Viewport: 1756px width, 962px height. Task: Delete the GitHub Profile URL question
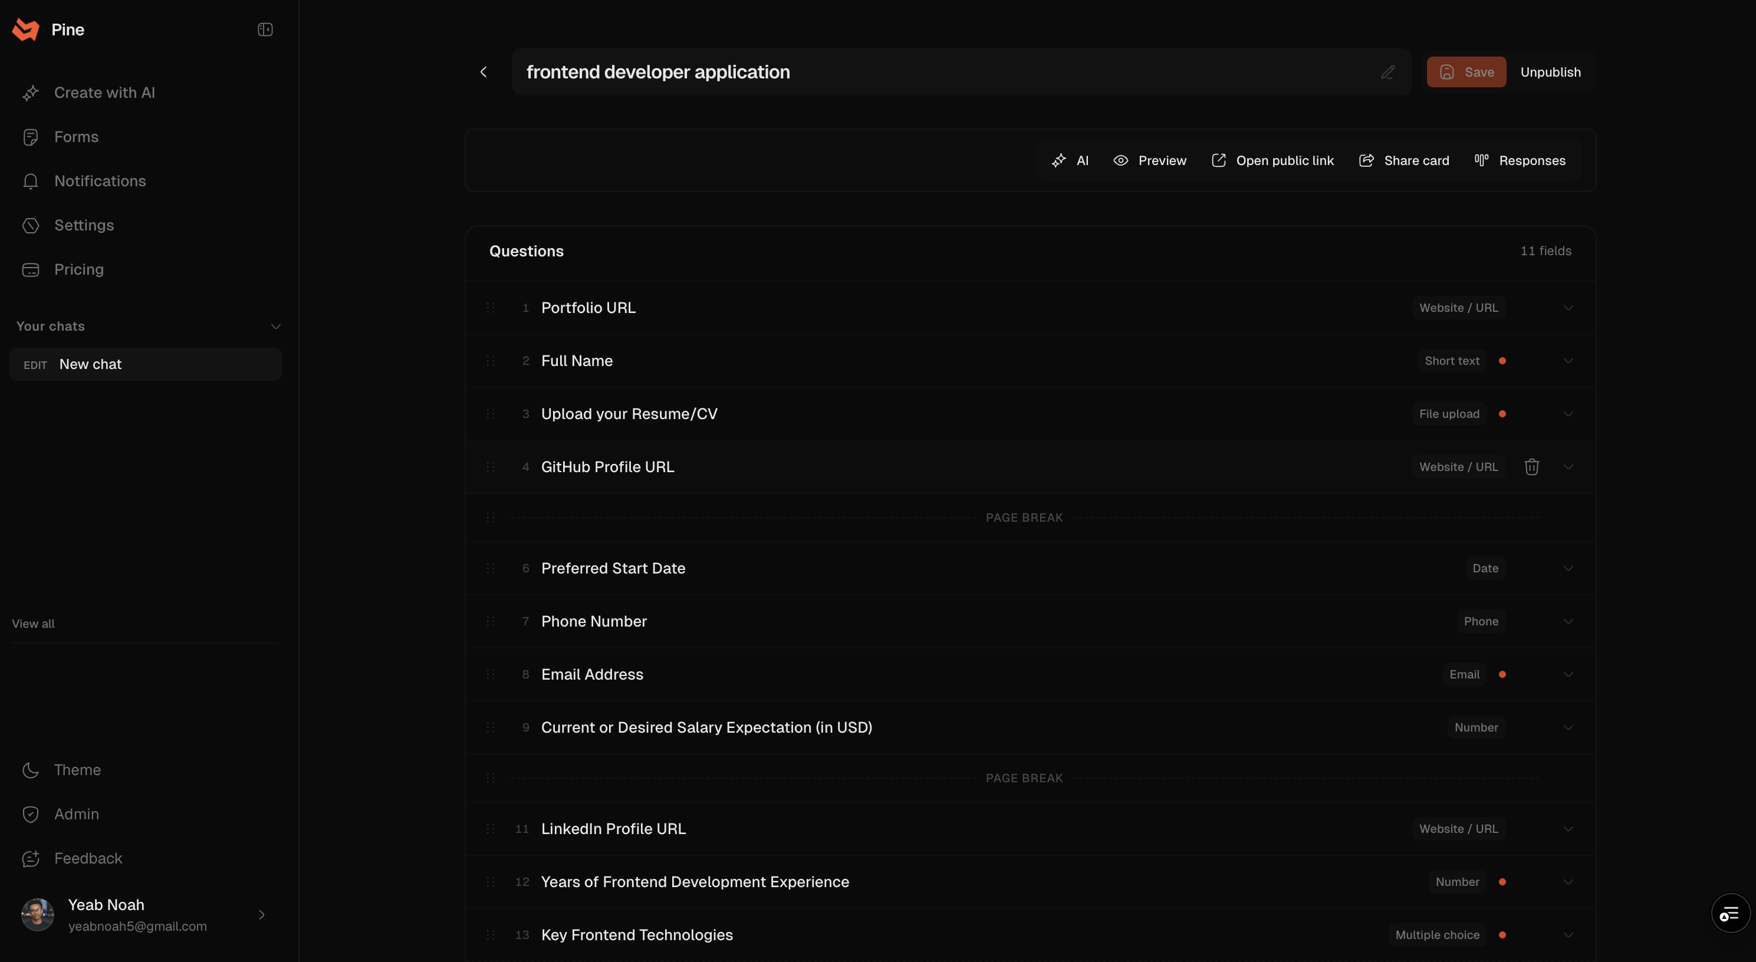[1531, 467]
